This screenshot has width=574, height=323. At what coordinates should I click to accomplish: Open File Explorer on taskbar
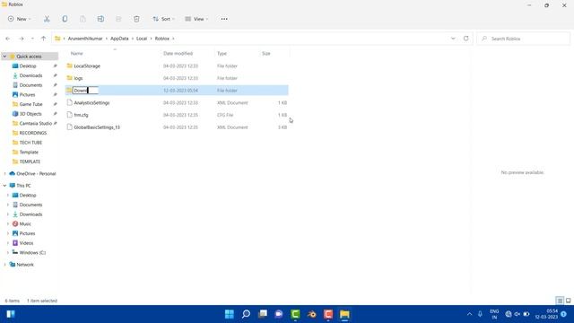pos(344,314)
